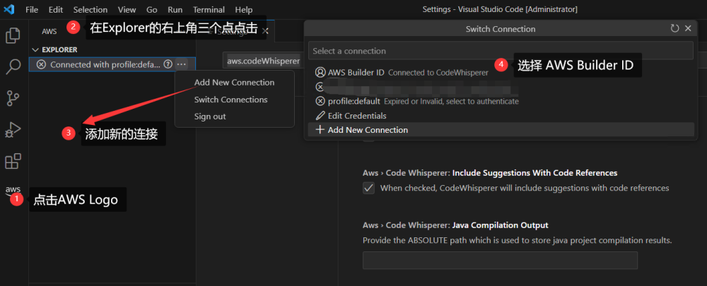
Task: Select AWS Builder ID connection
Action: 501,72
